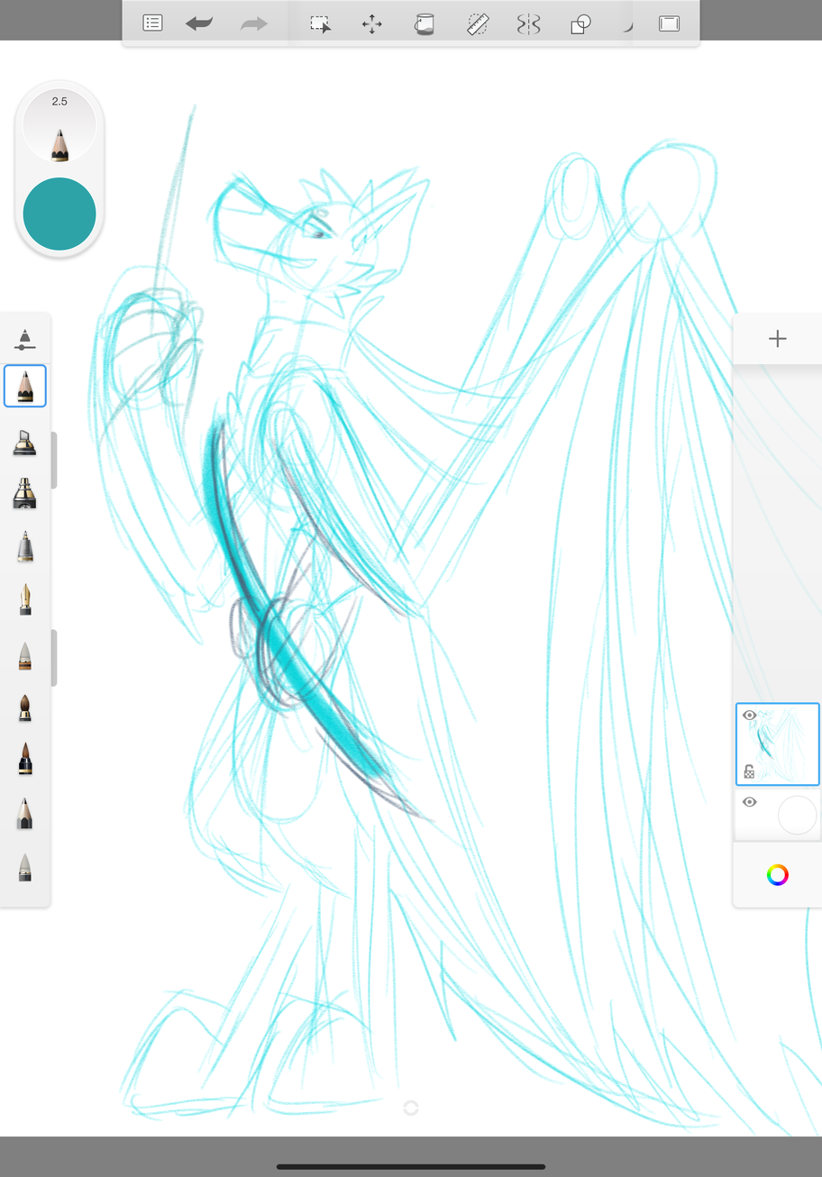Undo the last stroke
The height and width of the screenshot is (1177, 822).
click(199, 23)
